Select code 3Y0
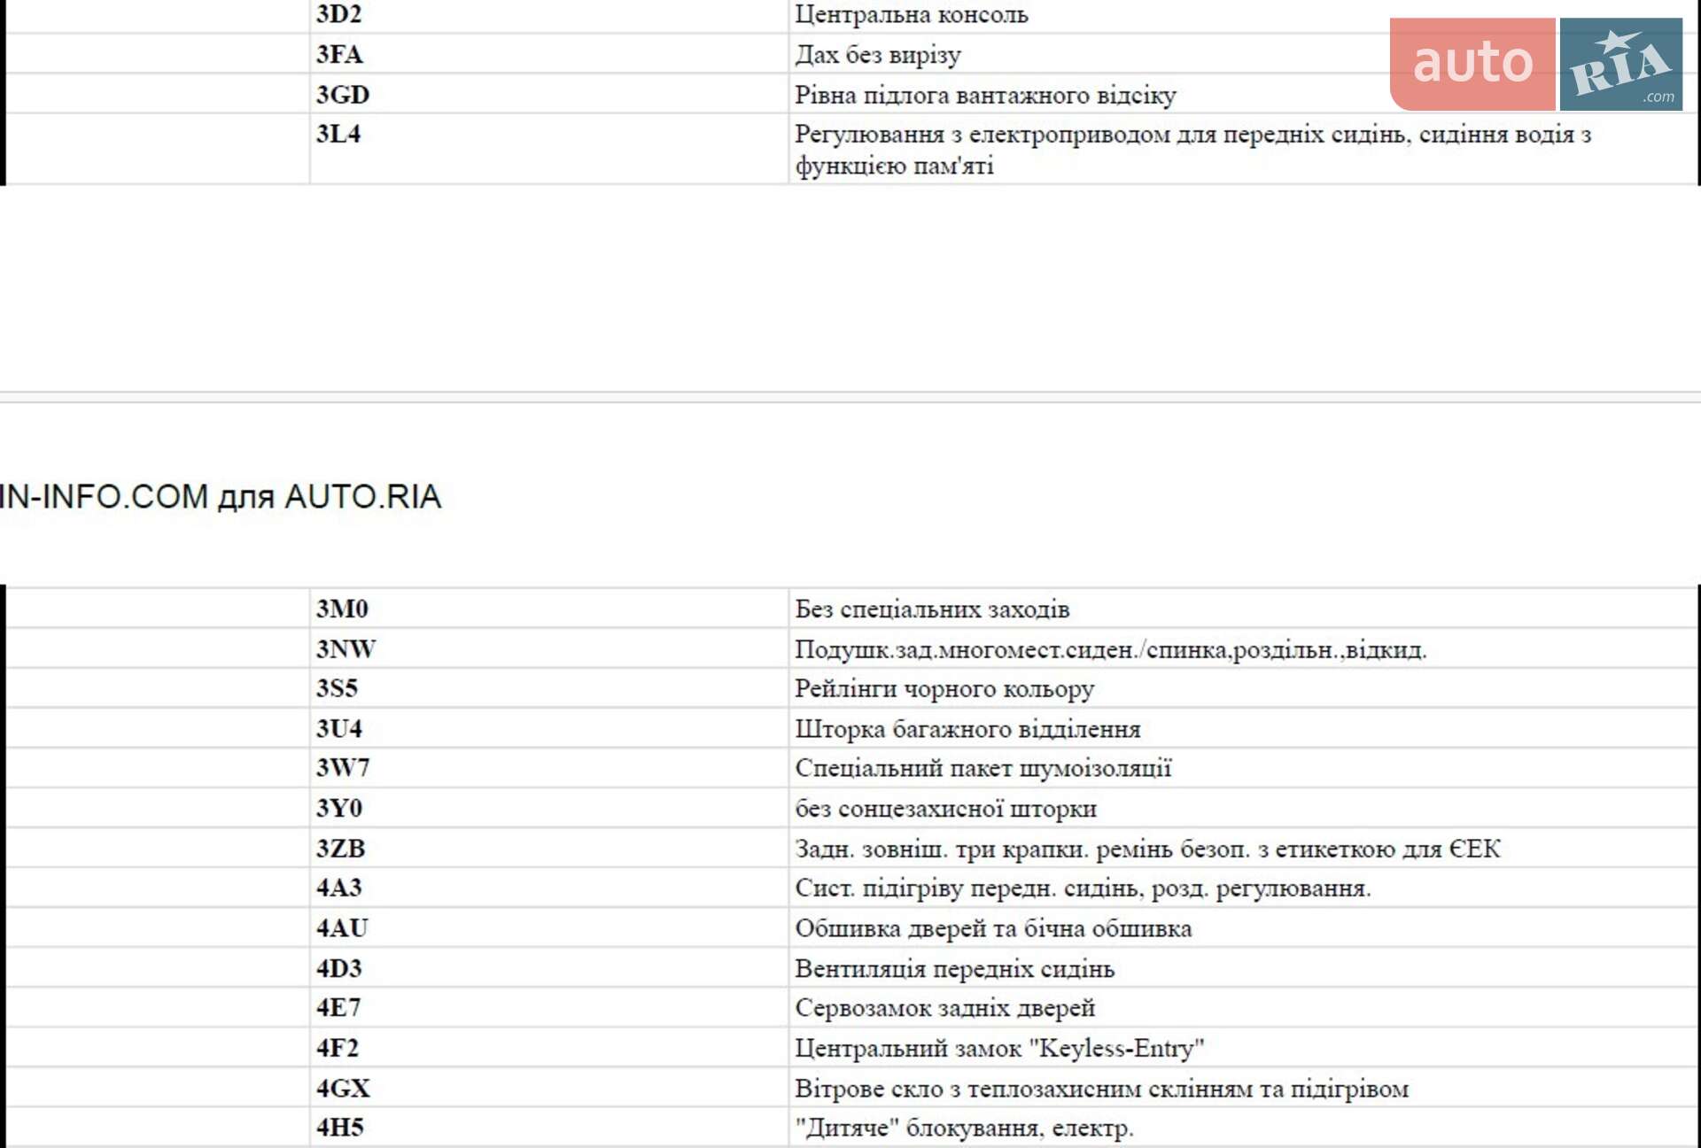1701x1148 pixels. 339,808
